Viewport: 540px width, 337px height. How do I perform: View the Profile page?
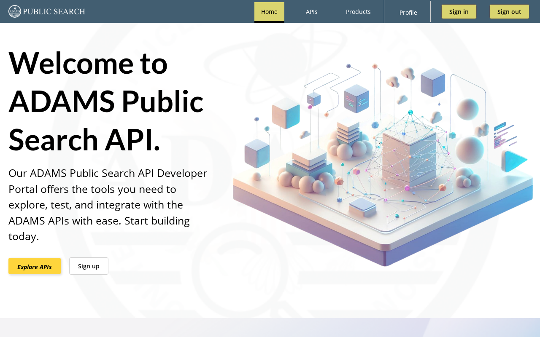(x=408, y=12)
